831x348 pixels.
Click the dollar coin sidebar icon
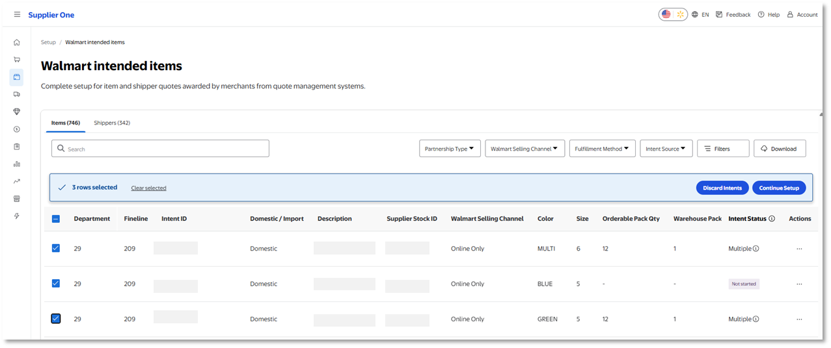point(17,129)
